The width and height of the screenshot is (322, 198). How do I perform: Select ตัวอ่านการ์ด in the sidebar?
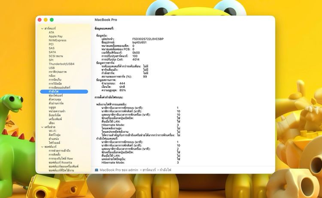(x=56, y=103)
